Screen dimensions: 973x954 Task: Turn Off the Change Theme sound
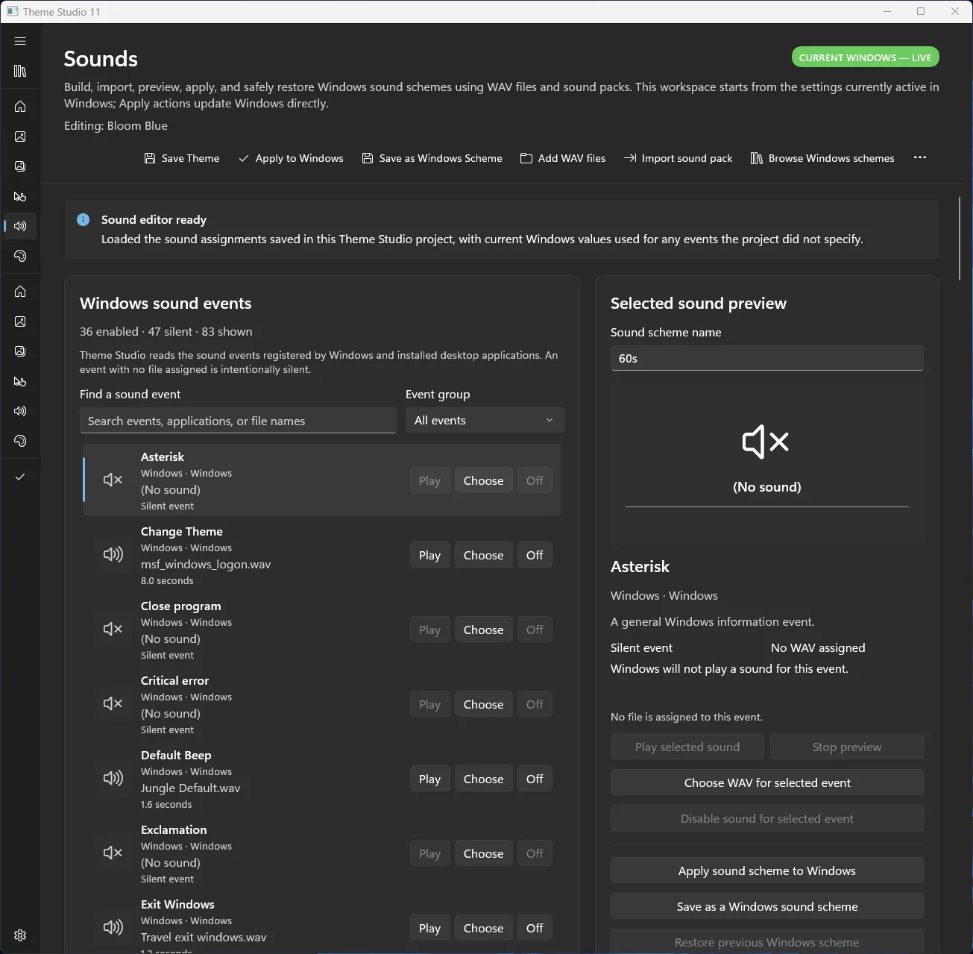(x=535, y=555)
